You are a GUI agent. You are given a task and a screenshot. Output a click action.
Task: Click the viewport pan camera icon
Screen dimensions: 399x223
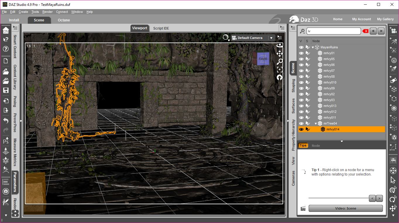click(280, 54)
